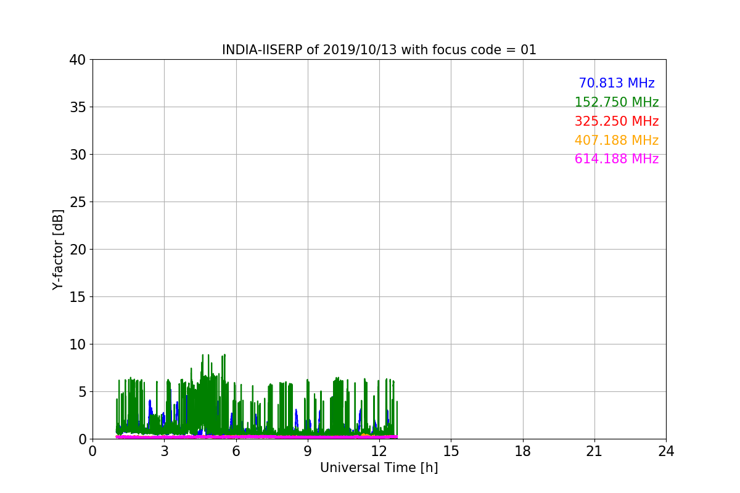Viewport: 740px width, 493px height.
Task: Click the y-axis tick label 30
Action: pos(76,155)
